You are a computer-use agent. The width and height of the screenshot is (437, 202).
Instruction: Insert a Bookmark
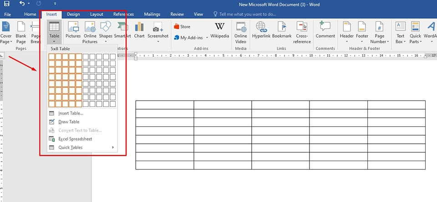coord(282,30)
